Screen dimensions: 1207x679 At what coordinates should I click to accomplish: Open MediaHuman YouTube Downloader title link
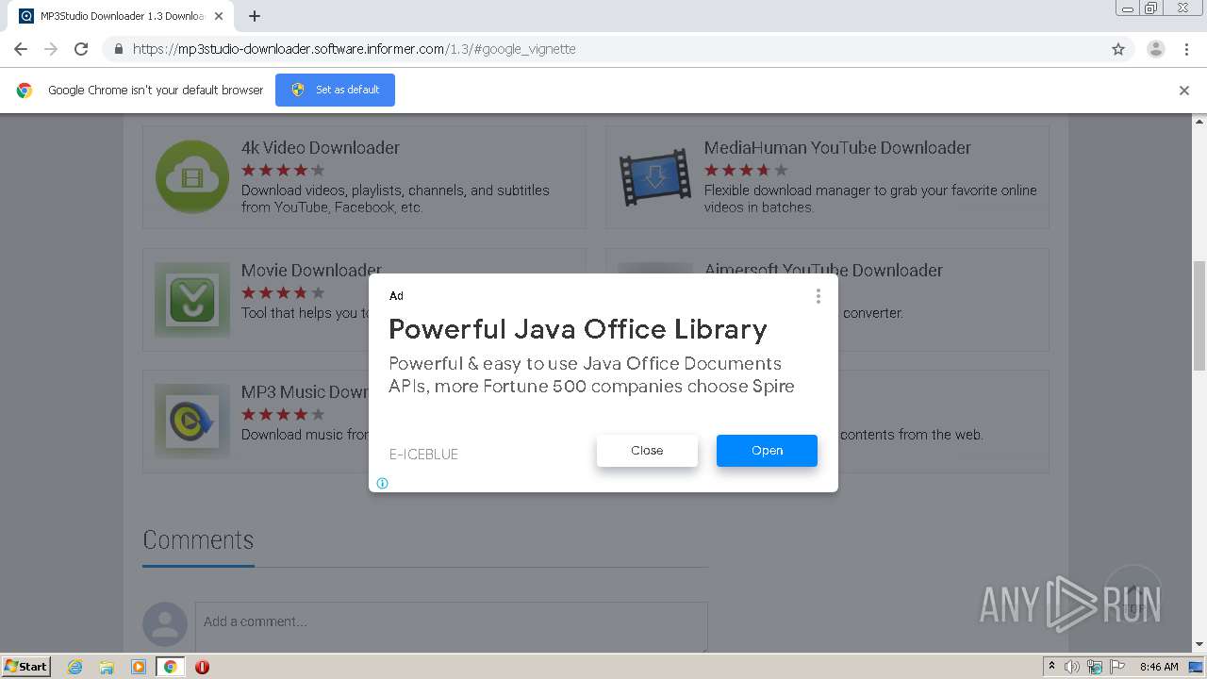(837, 147)
